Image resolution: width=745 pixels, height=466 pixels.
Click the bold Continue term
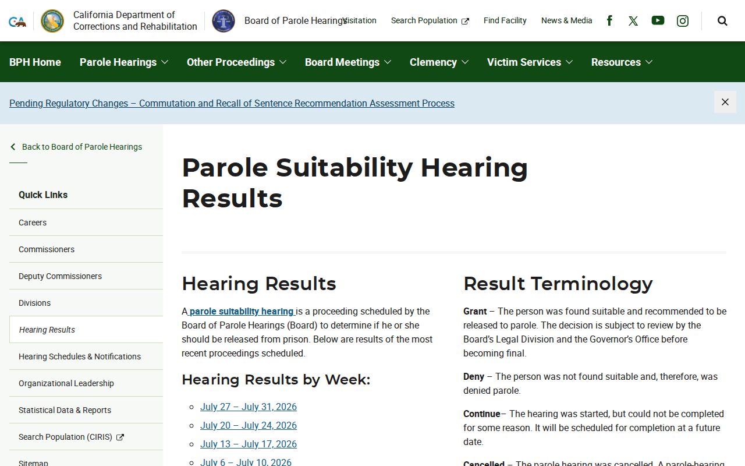coord(482,414)
